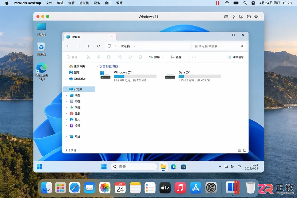Click the taskbar 搜索 box

134,167
